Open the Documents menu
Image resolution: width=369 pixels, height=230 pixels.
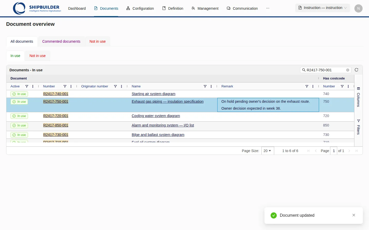(106, 8)
